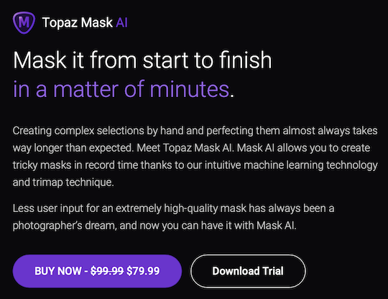The width and height of the screenshot is (388, 299).
Task: Click the Topaz Mask AI product name
Action: [x=85, y=23]
